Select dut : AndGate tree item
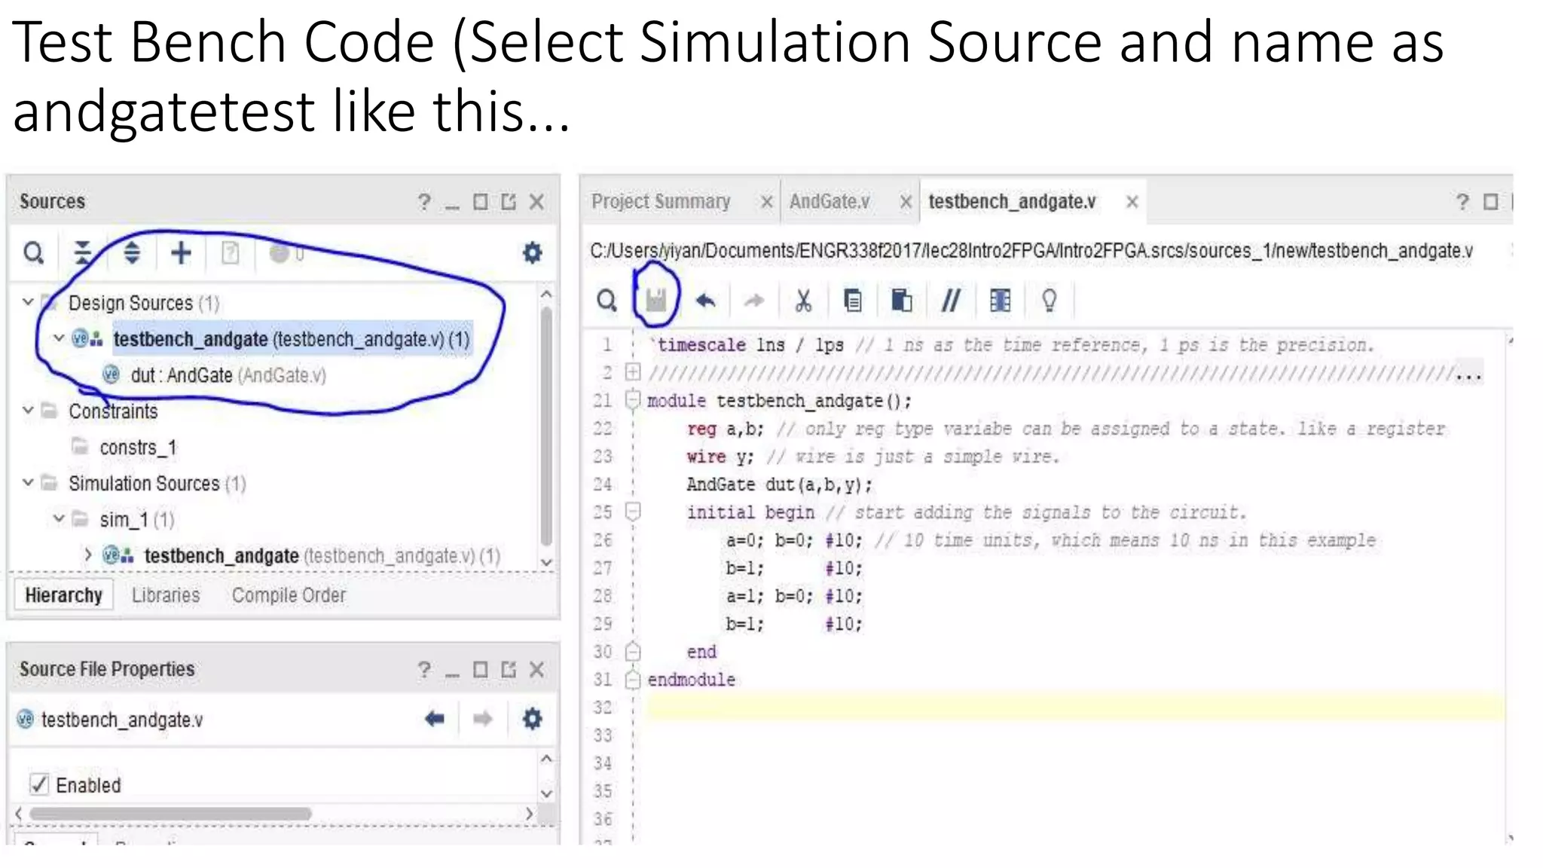The width and height of the screenshot is (1543, 868). 181,375
